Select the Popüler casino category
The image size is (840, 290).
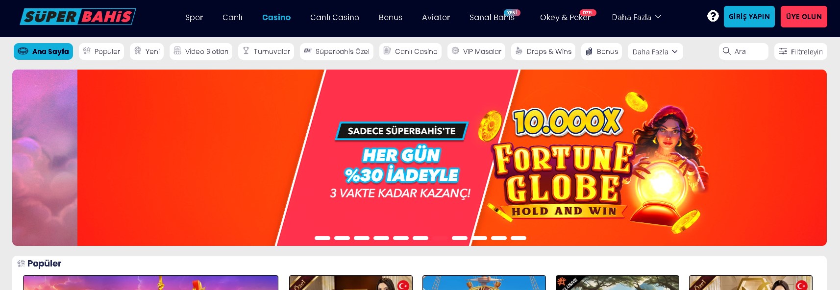[x=101, y=51]
